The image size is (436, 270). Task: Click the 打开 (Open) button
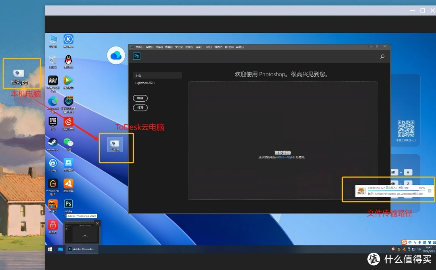tap(140, 108)
